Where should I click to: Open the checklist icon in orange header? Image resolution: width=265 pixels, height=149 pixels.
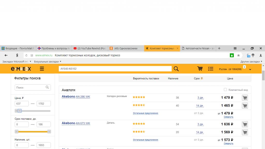point(211,69)
